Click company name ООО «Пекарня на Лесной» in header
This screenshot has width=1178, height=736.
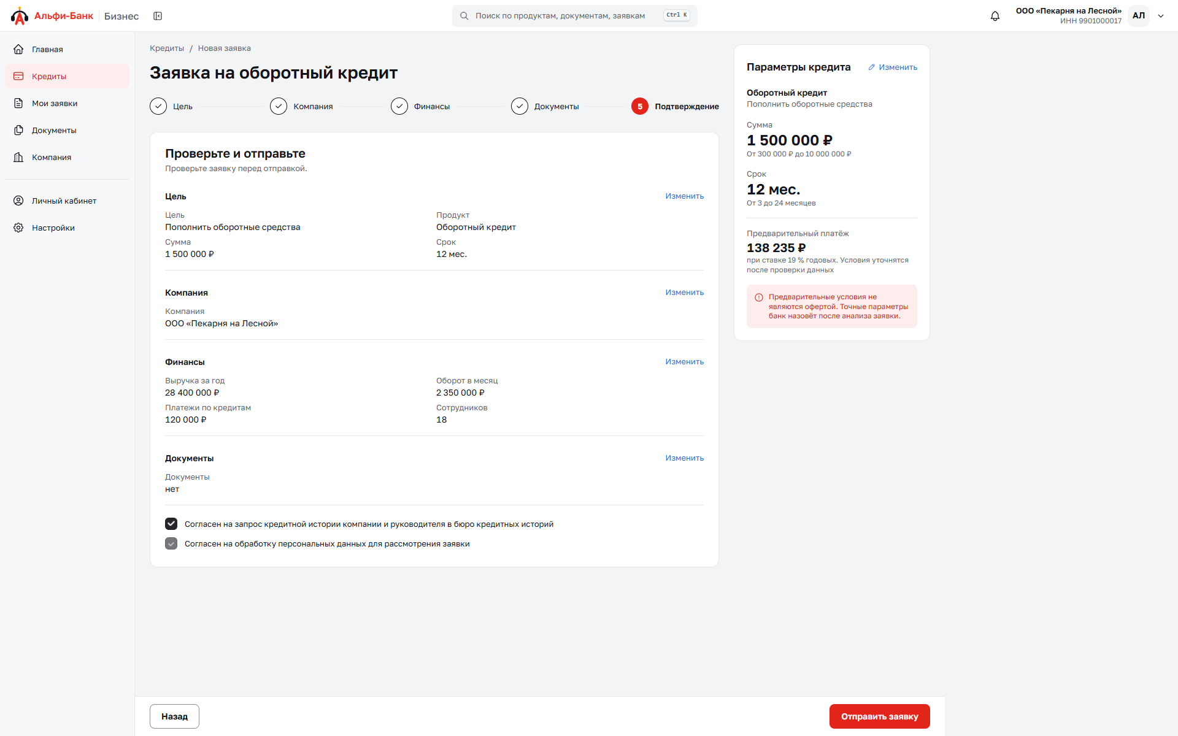[1068, 11]
